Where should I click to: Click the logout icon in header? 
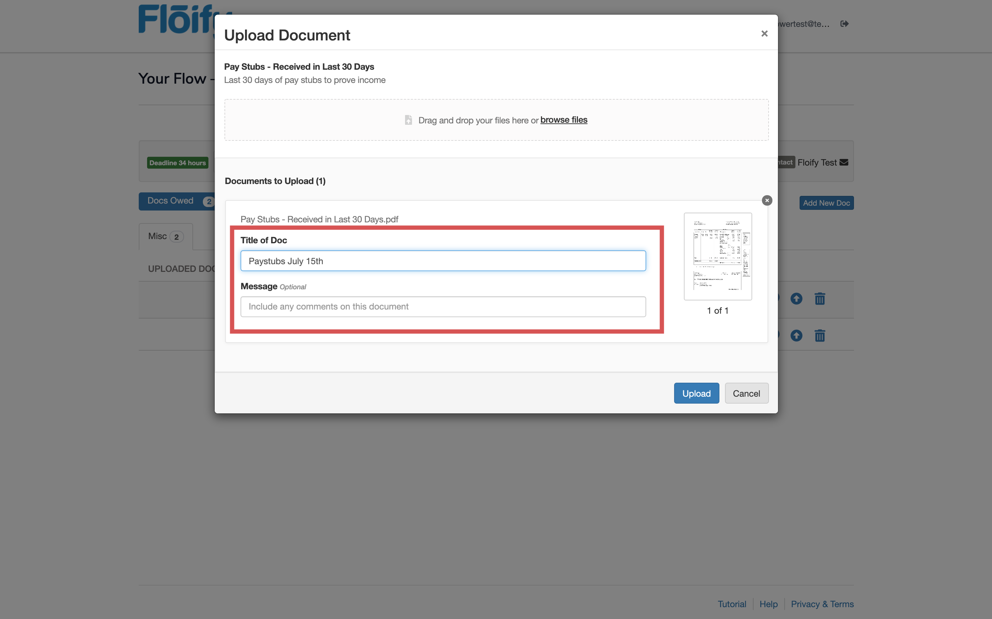pyautogui.click(x=844, y=24)
